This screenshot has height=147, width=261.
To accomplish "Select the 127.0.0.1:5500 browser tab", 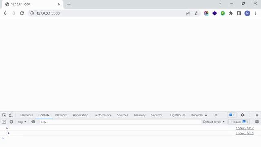I will coord(33,4).
